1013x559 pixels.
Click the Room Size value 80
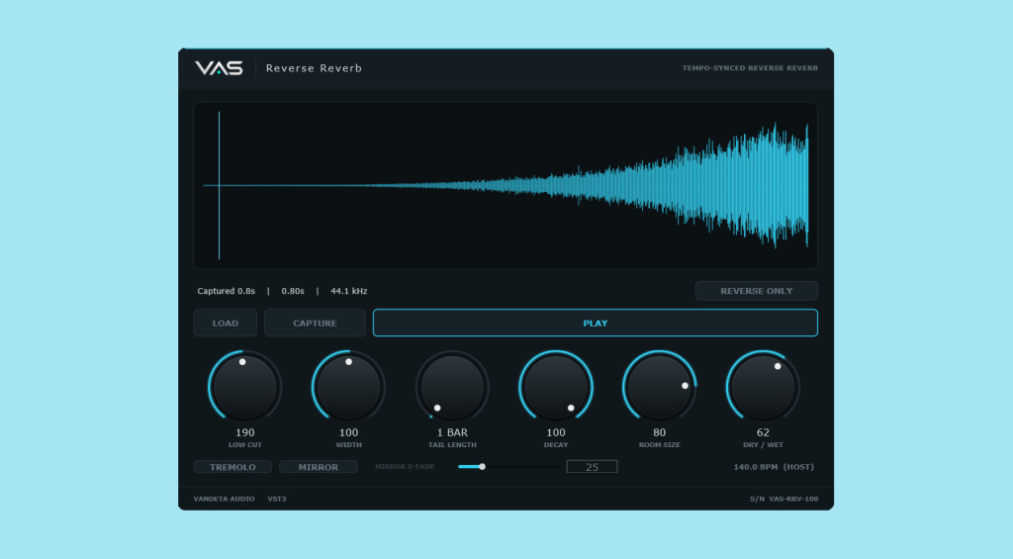659,432
